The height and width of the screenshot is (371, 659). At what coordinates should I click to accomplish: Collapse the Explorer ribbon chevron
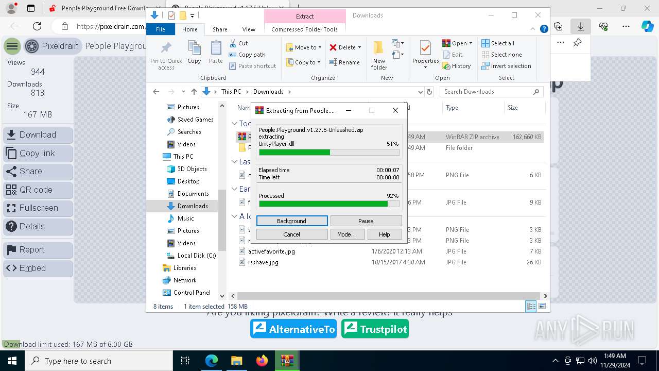[534, 29]
